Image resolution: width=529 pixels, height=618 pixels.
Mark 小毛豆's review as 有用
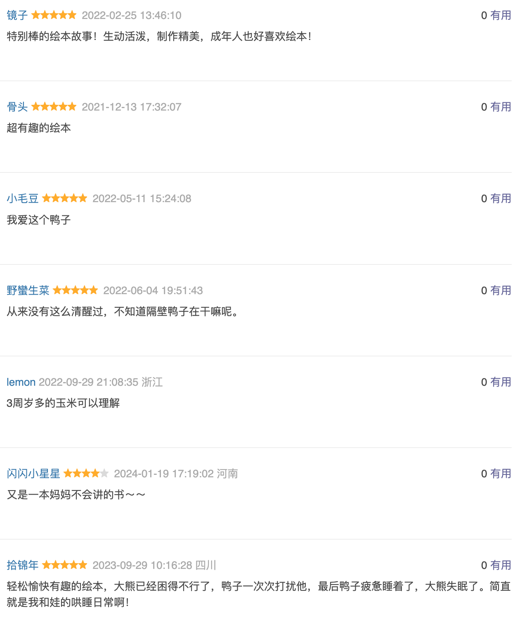pyautogui.click(x=501, y=198)
